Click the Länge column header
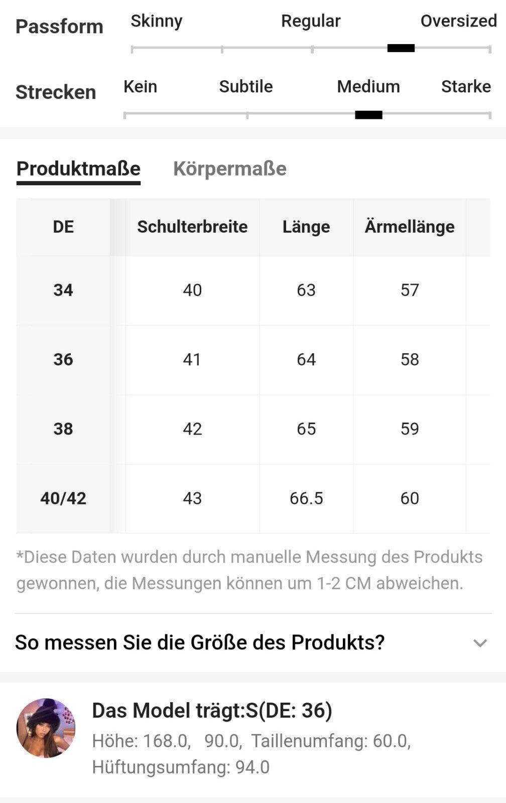The width and height of the screenshot is (506, 803). 306,227
